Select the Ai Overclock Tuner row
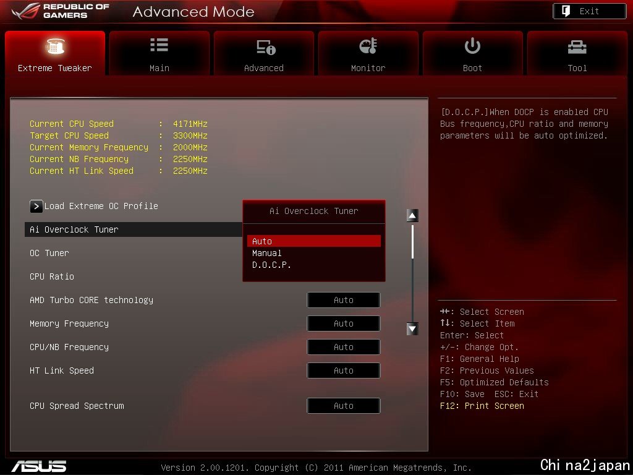 tap(134, 229)
